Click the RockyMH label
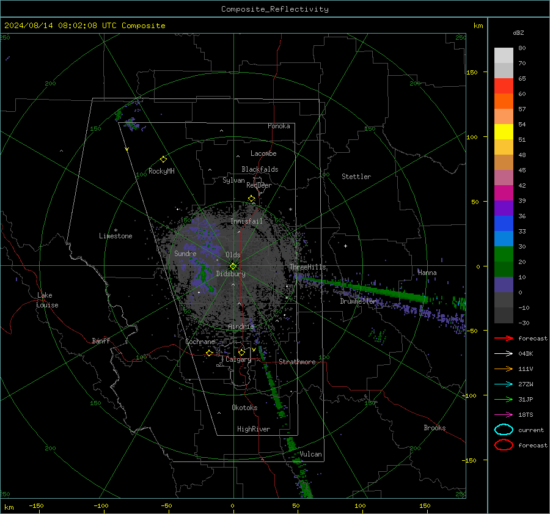Screen dimensions: 550x514 click(x=161, y=171)
